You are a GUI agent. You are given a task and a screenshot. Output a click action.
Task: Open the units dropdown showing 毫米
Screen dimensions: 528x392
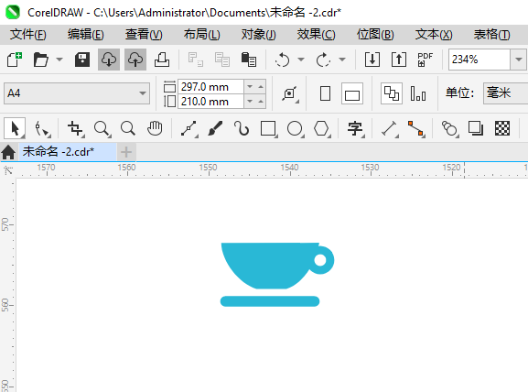[505, 93]
